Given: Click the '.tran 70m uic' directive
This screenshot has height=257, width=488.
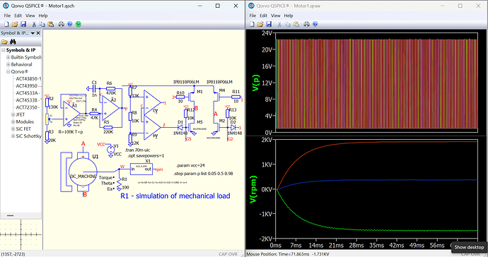Looking at the screenshot, I should 137,150.
